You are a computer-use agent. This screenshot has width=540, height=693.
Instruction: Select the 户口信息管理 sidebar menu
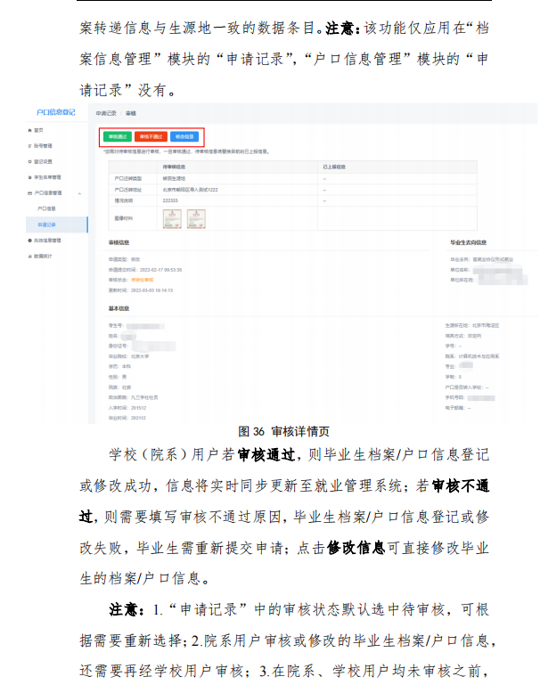[48, 193]
